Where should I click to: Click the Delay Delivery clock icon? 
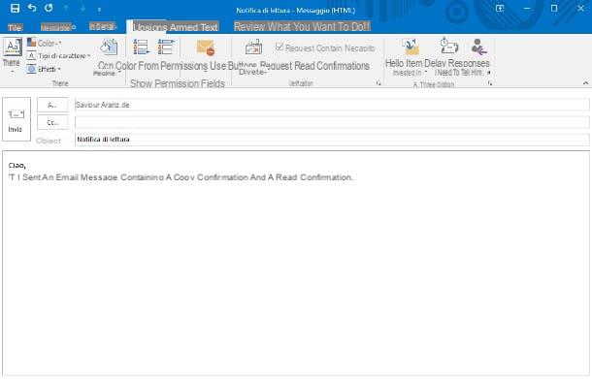(x=448, y=46)
